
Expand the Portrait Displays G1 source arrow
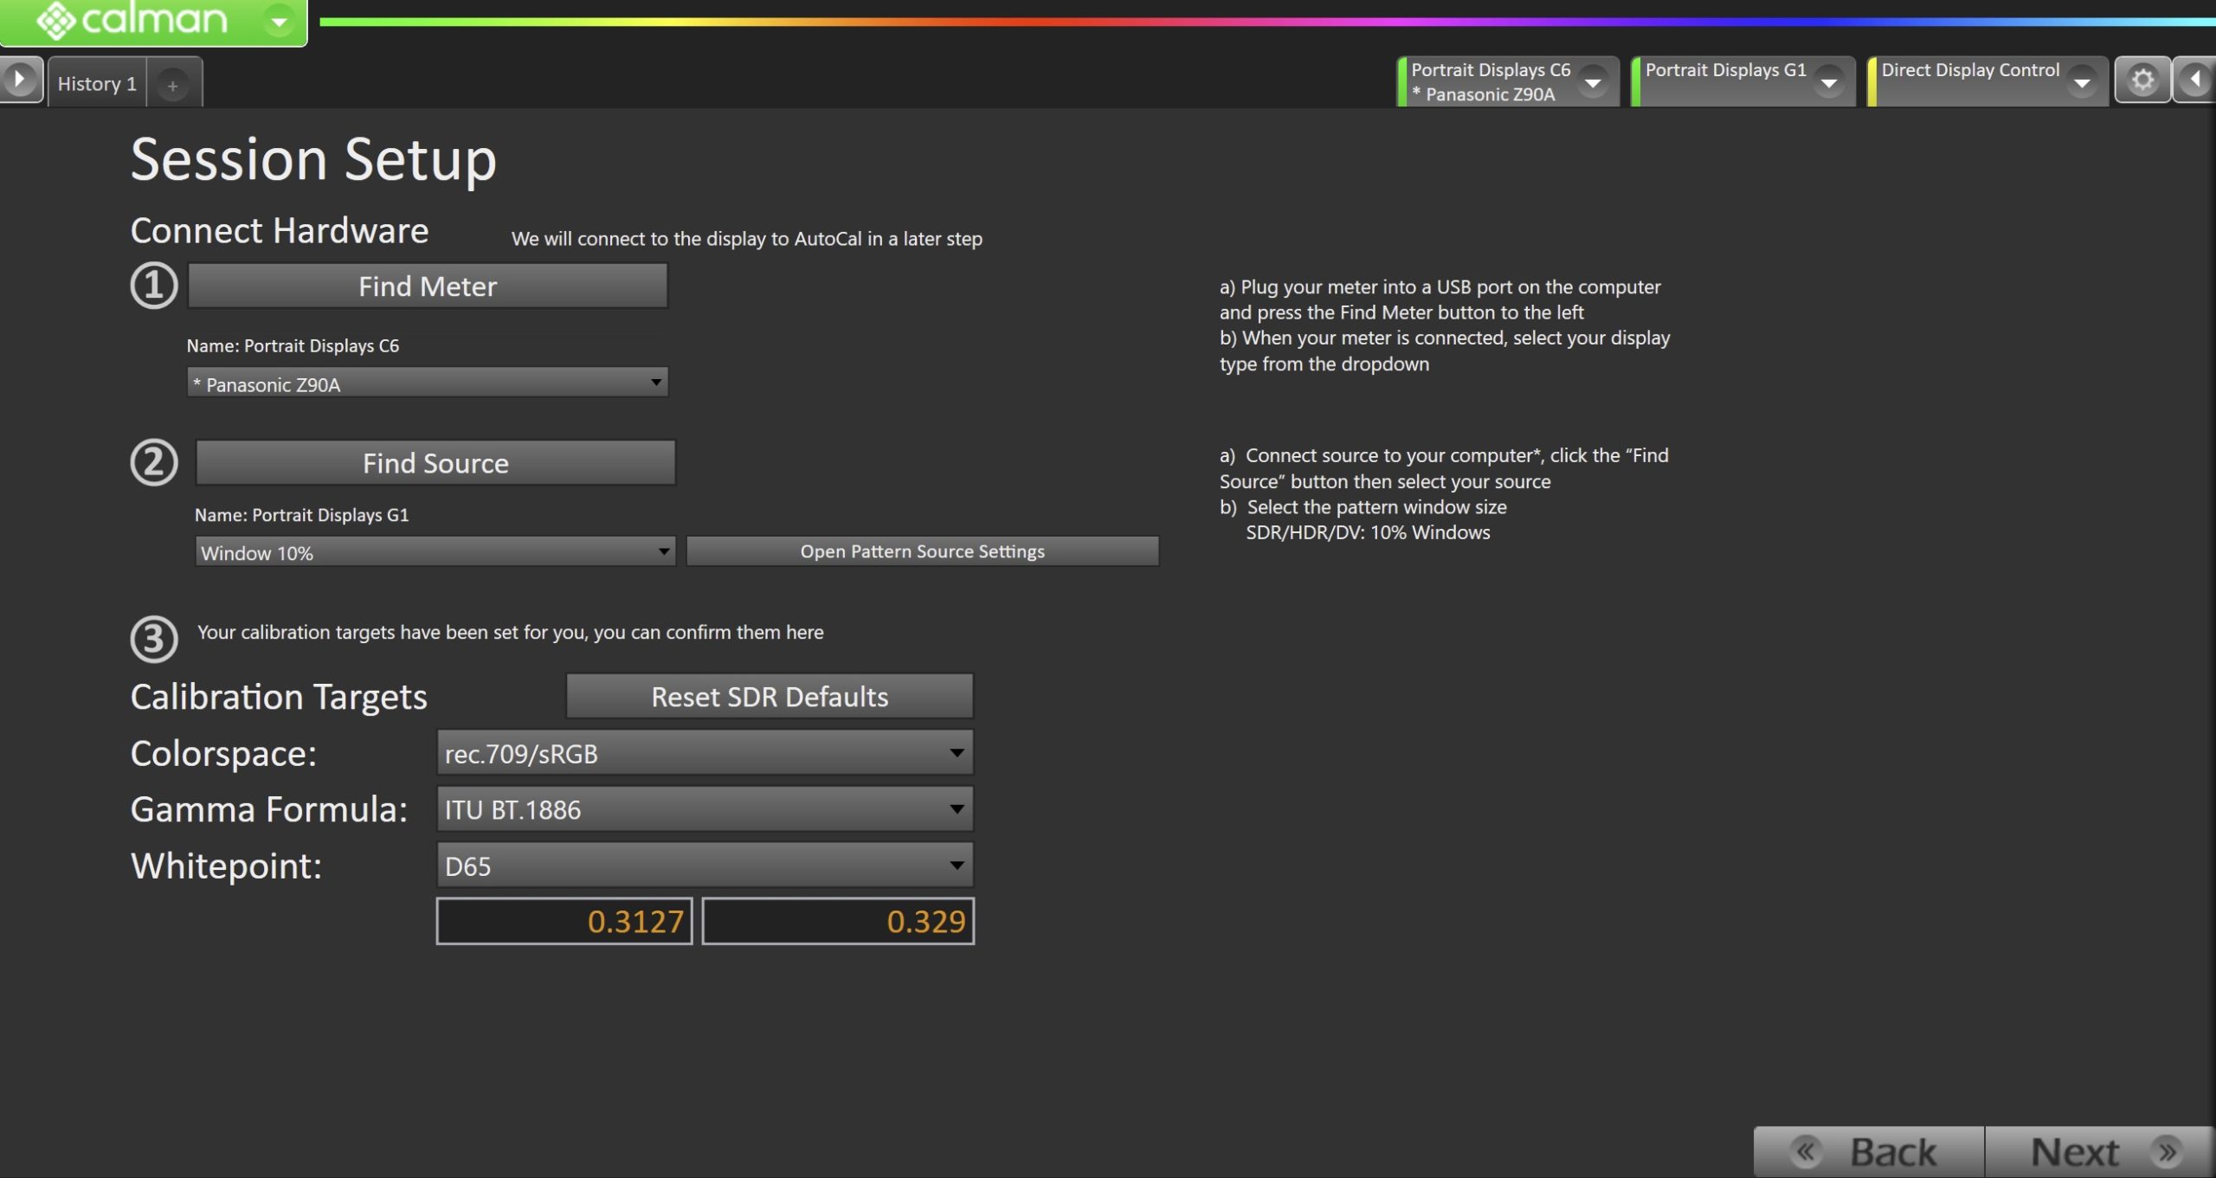click(x=1828, y=83)
